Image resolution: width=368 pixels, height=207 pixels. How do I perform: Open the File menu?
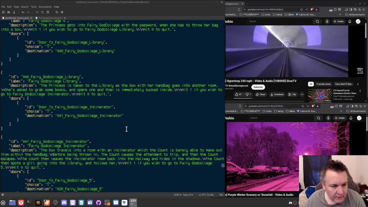(3, 7)
